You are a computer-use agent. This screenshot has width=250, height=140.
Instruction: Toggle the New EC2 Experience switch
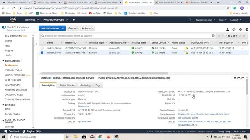(x=4, y=27)
